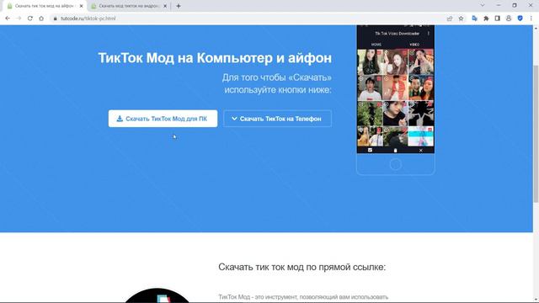Click the X icon in phone mockup bottom bar

(421, 151)
